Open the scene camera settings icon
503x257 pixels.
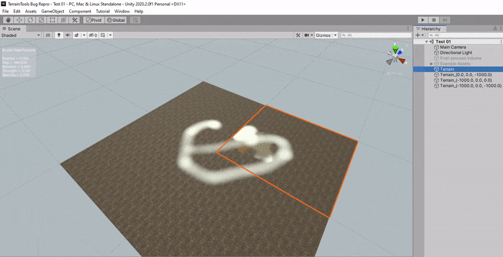[307, 35]
